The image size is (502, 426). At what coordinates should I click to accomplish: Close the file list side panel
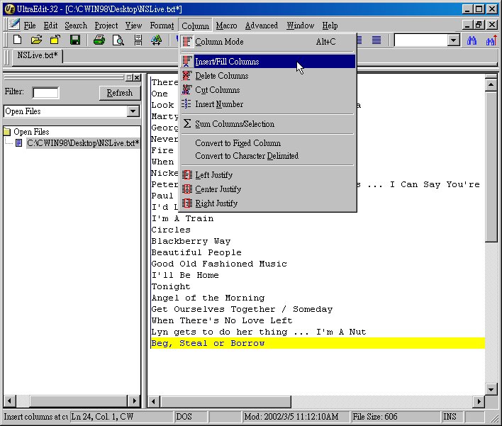tap(137, 77)
